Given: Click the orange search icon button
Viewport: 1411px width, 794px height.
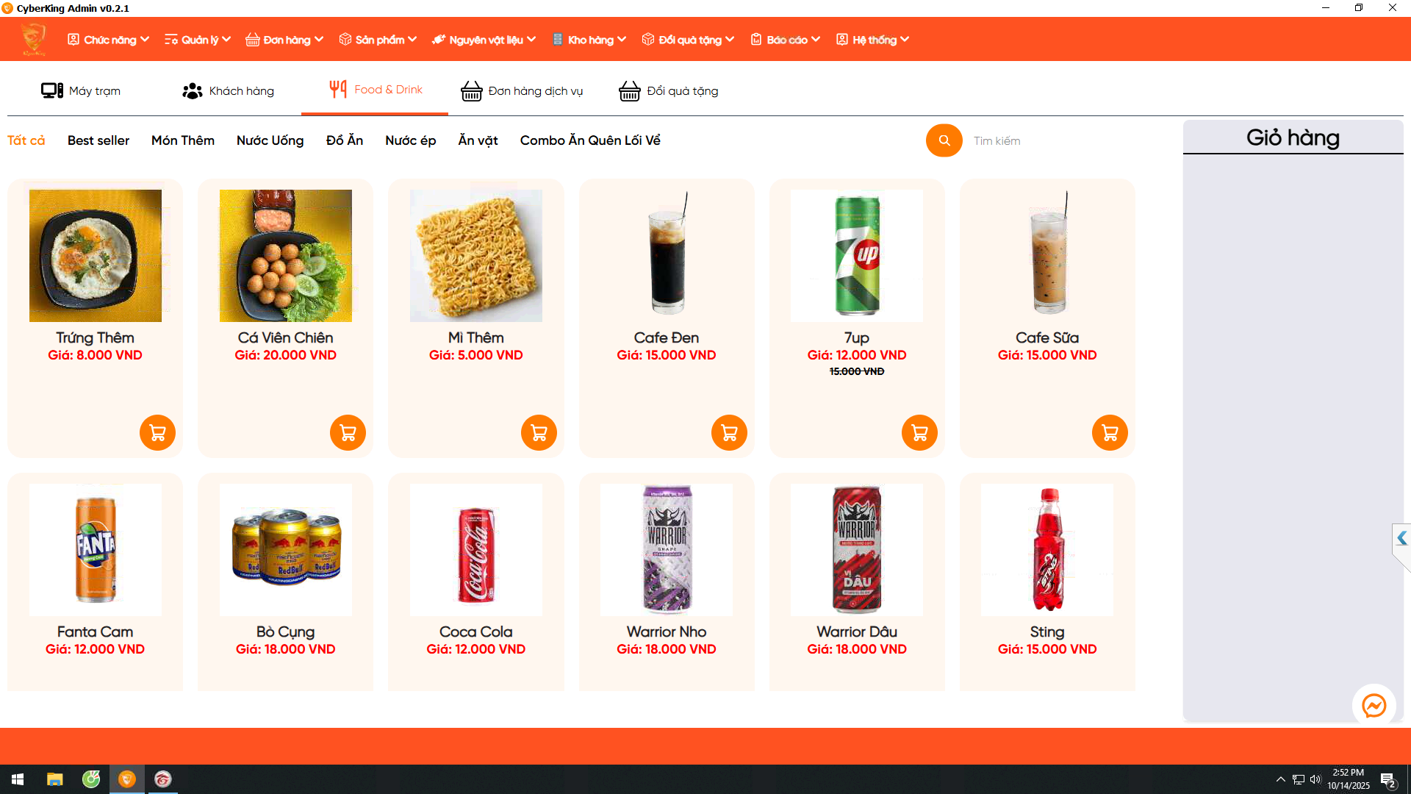Looking at the screenshot, I should tap(944, 140).
